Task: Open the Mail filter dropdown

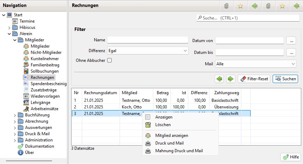Action: [256, 64]
